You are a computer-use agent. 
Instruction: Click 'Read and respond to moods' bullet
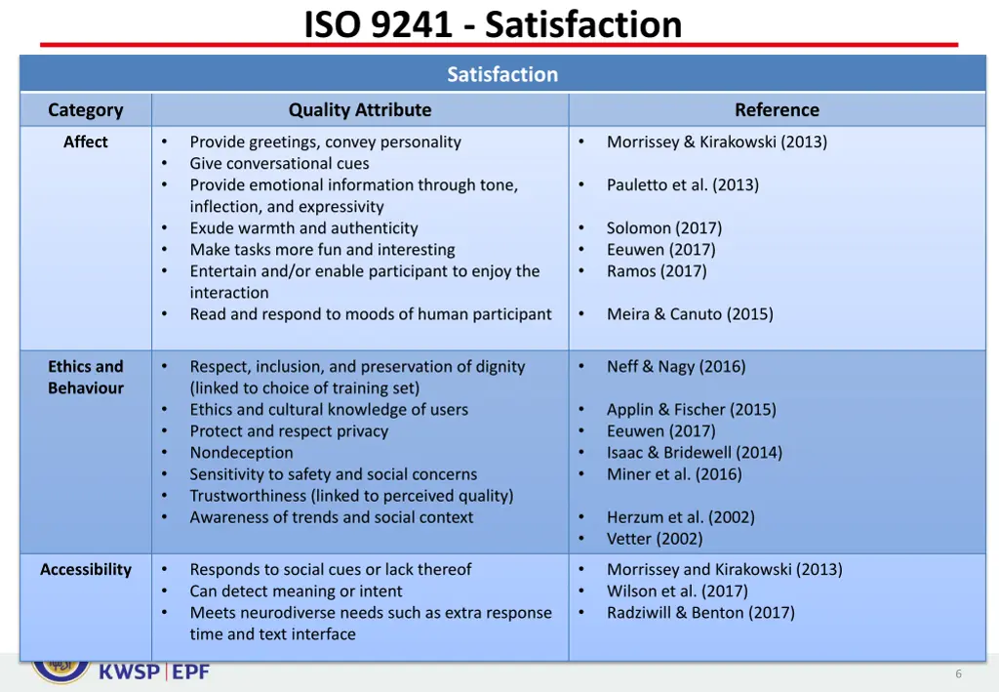370,313
